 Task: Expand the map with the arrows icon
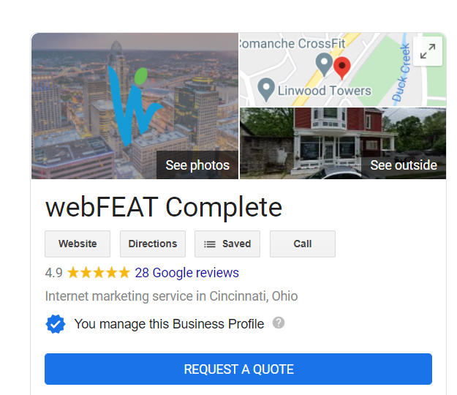point(428,51)
